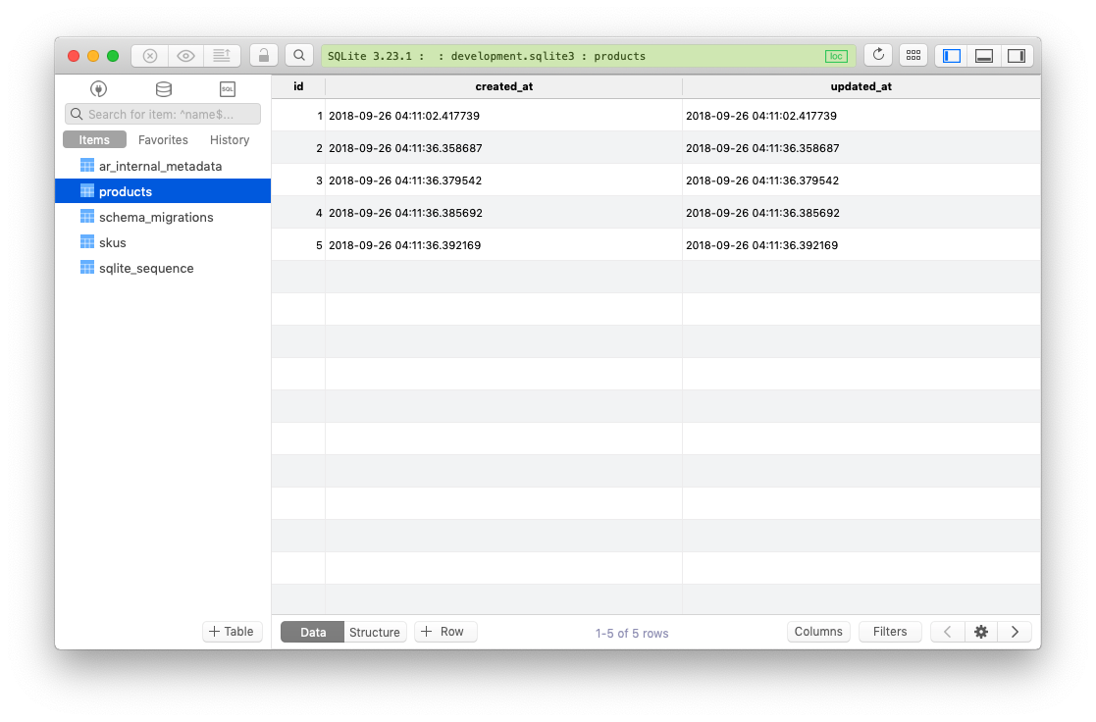Select created_at cell 04:11:36.385692
1096x722 pixels.
[504, 213]
